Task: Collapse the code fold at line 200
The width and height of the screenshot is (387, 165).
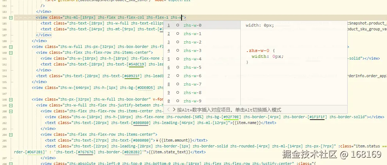Action: (11, 111)
